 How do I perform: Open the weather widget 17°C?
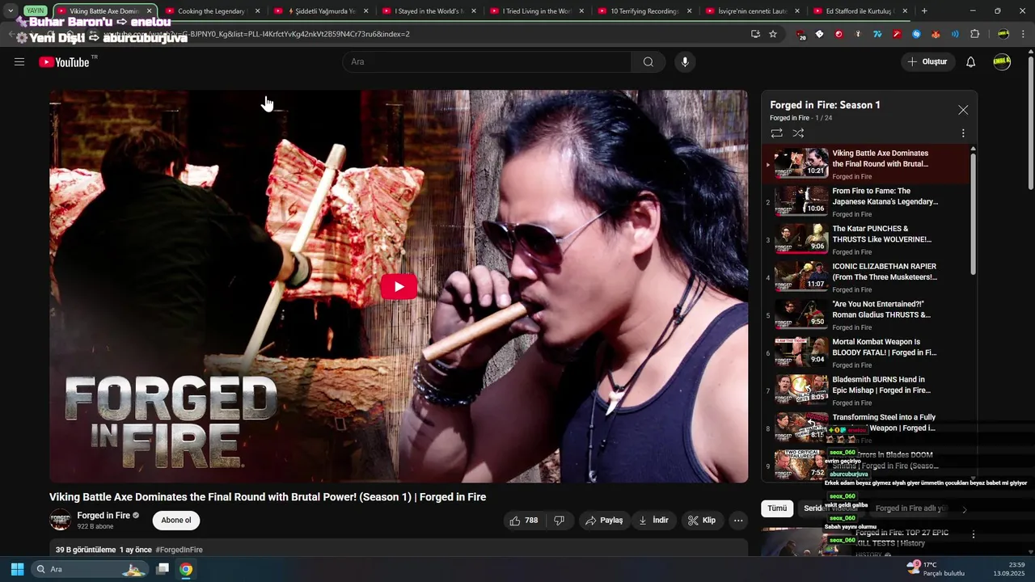tap(936, 568)
